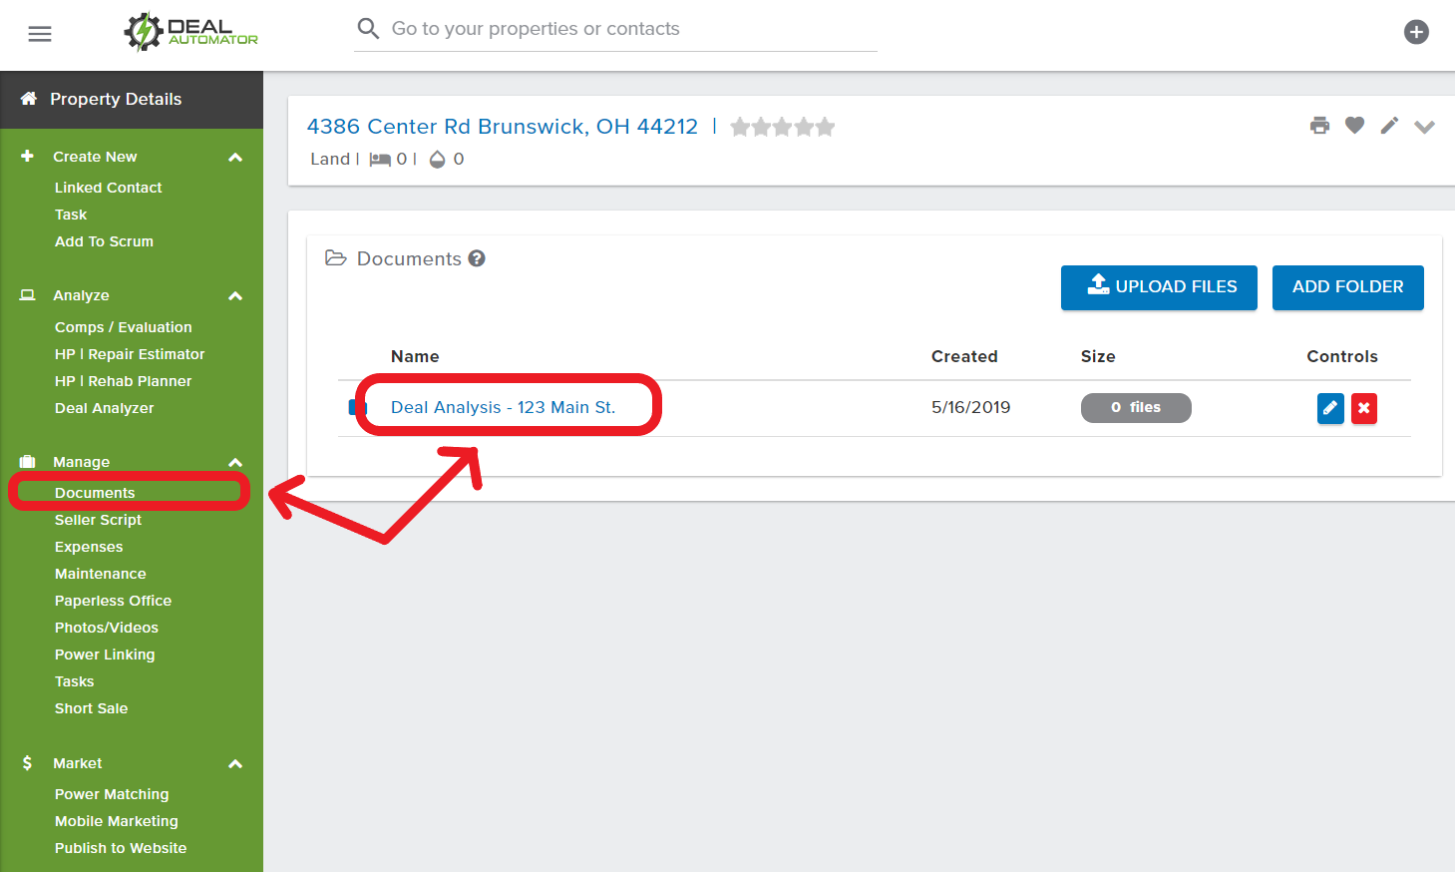
Task: Delete the Deal Analysis folder
Action: pos(1364,408)
